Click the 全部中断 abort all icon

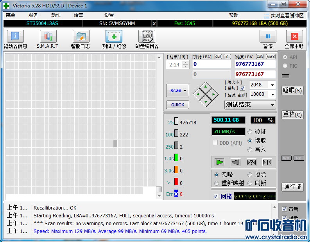[294, 37]
